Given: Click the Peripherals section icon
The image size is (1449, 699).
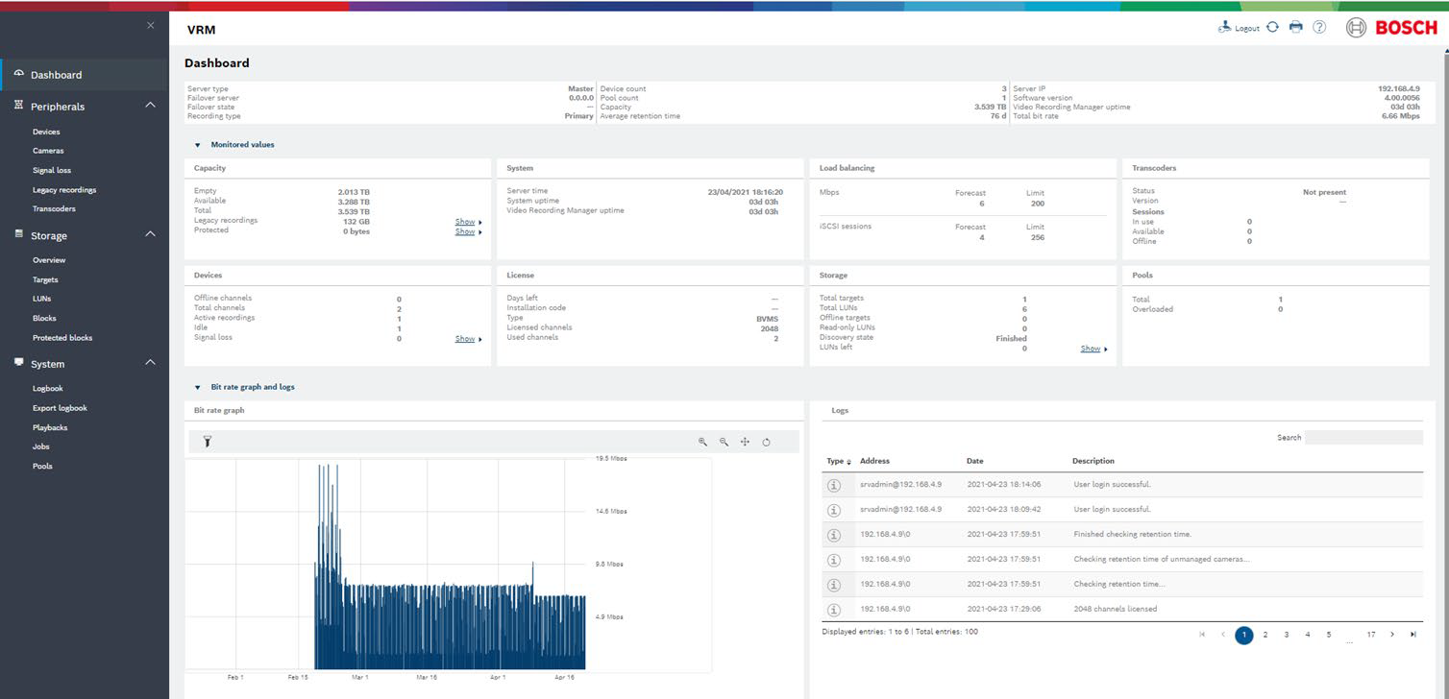Looking at the screenshot, I should click(x=18, y=106).
